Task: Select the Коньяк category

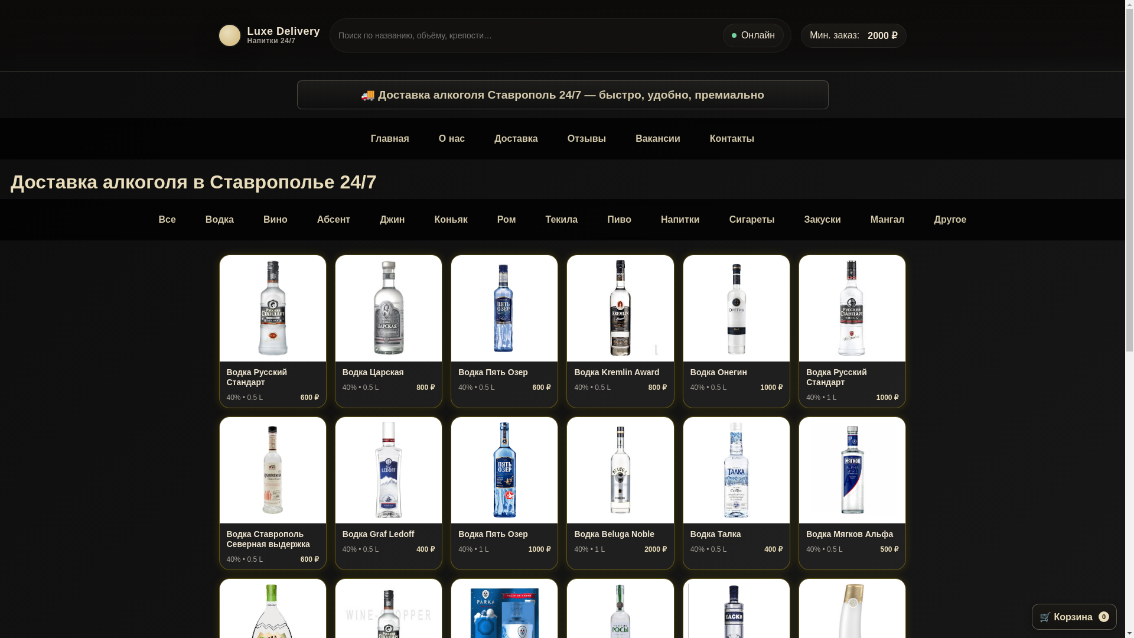Action: click(x=451, y=220)
